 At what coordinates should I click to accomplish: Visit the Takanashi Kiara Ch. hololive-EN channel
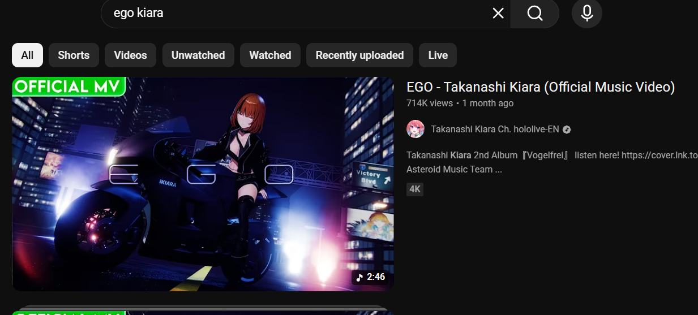[x=495, y=129]
